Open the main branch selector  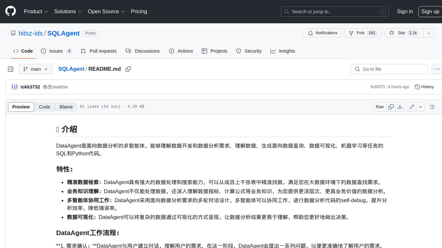pyautogui.click(x=36, y=69)
